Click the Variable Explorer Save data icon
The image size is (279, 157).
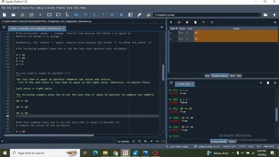[179, 22]
